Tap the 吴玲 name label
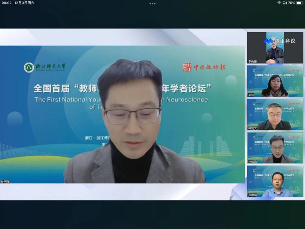Viewport: 305px width, 229px height. point(251,95)
